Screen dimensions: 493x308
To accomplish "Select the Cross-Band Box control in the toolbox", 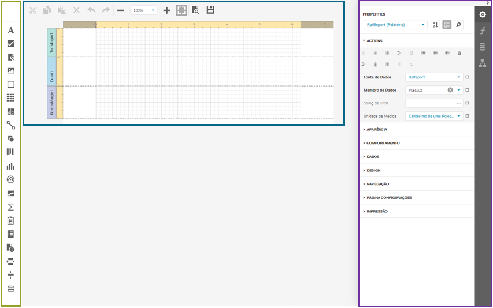I will tap(10, 288).
